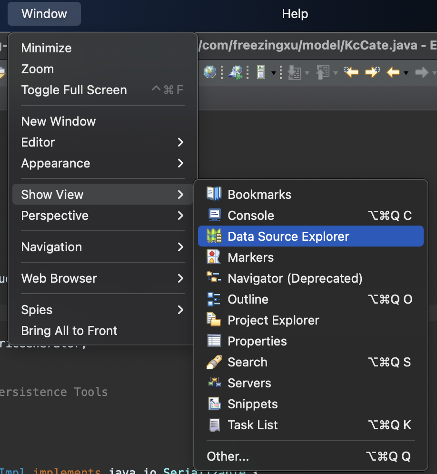Expand the Perspective submenu
The height and width of the screenshot is (474, 437).
55,216
